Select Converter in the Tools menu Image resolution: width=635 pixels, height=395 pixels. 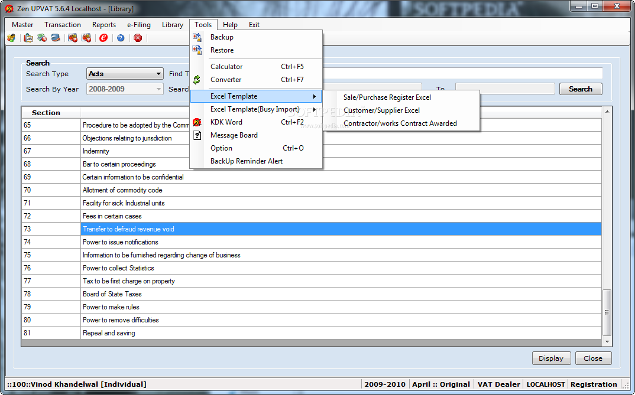tap(256, 80)
